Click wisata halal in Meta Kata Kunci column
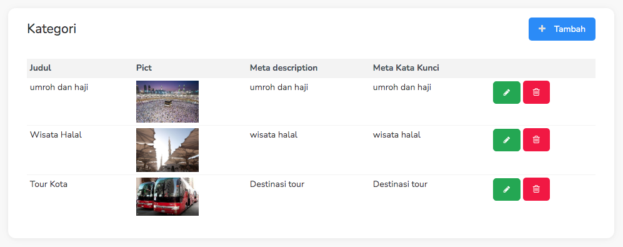Screen dimensions: 623x247 point(397,134)
